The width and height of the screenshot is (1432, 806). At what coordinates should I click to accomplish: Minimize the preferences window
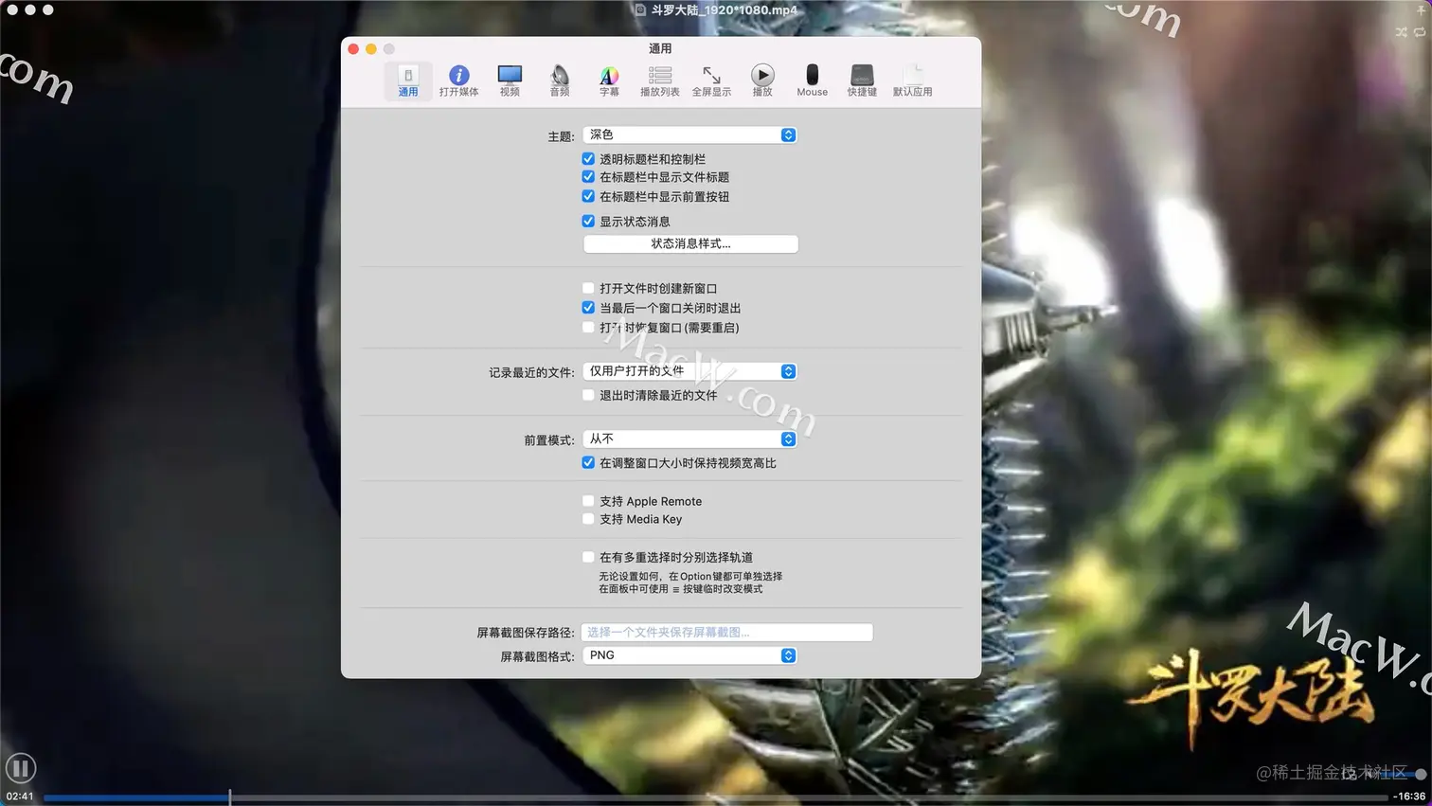click(371, 48)
